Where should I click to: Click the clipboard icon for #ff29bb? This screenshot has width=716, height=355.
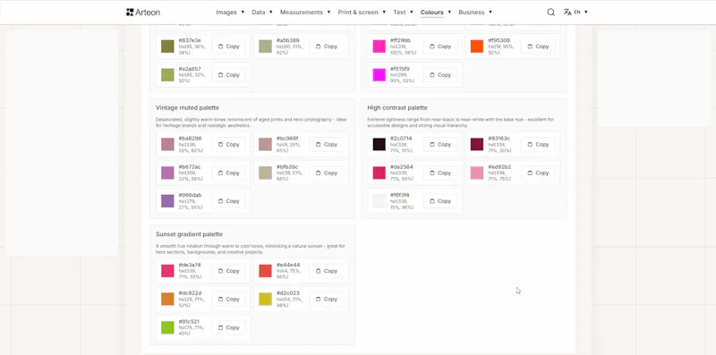[432, 46]
